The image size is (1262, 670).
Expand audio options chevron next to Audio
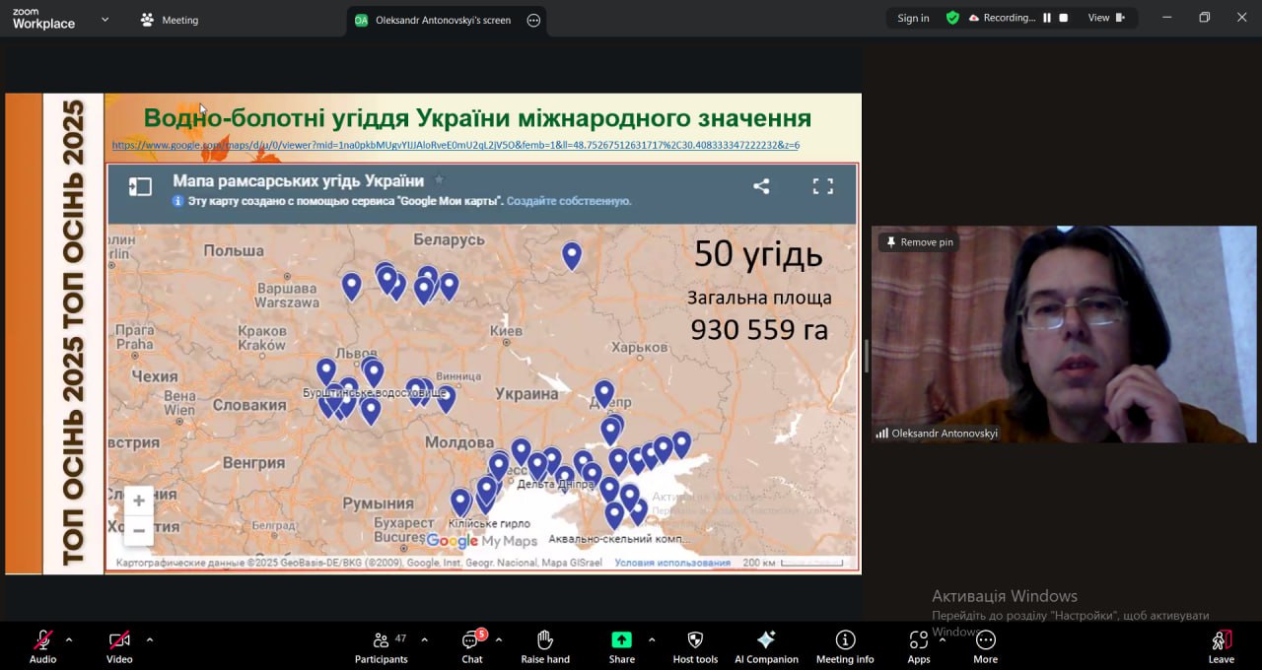tap(69, 639)
